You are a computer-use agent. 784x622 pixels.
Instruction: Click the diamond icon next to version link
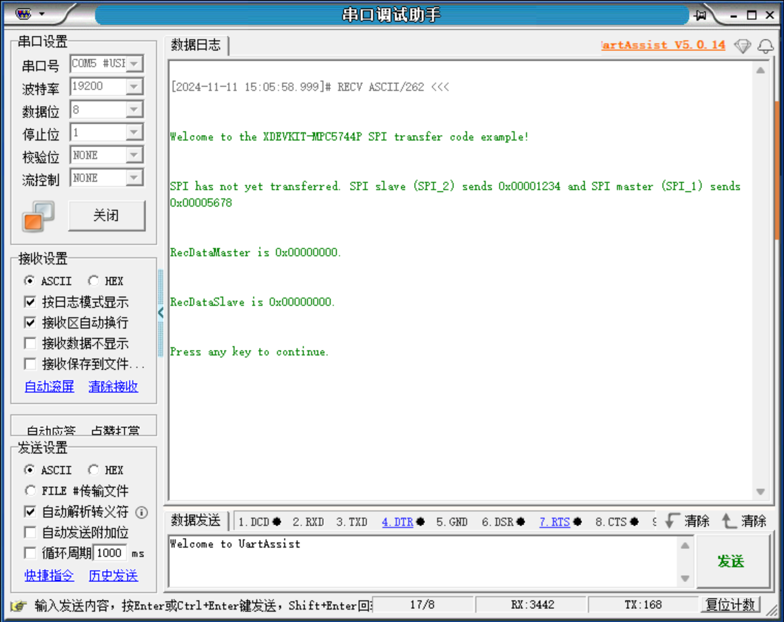[743, 46]
